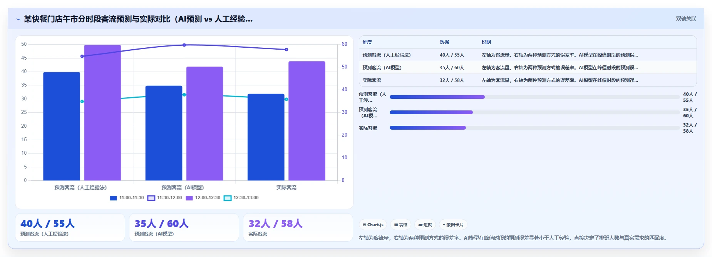Select the table cell 实际客流

372,80
